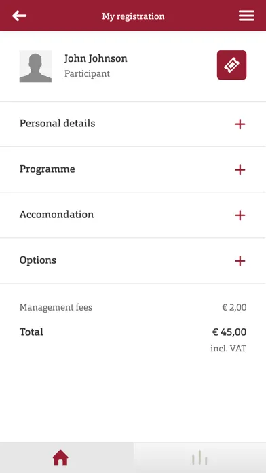
Task: Click the incl. VAT note
Action: (229, 349)
